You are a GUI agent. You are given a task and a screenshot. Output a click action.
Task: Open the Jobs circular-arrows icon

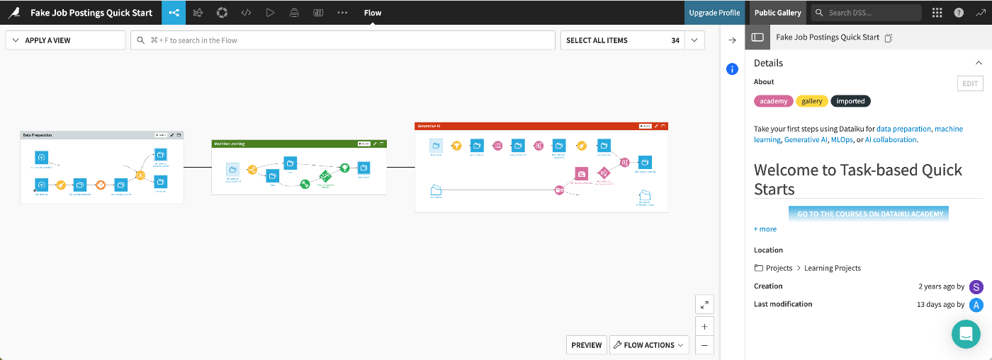point(222,13)
